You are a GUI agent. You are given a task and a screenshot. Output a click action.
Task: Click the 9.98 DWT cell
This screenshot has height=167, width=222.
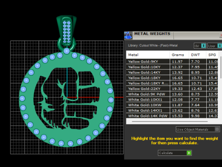pos(197,116)
